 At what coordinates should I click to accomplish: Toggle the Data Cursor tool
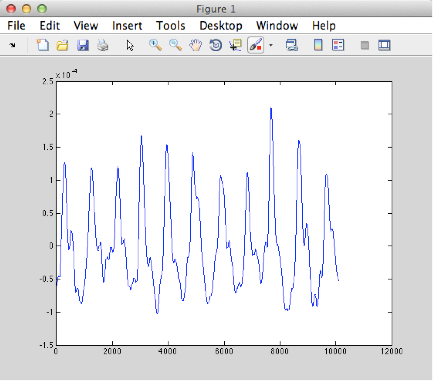tap(235, 45)
